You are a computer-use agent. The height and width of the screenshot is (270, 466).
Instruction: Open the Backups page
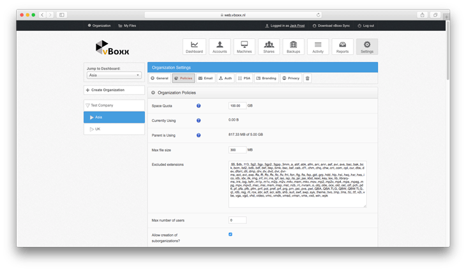(x=293, y=47)
